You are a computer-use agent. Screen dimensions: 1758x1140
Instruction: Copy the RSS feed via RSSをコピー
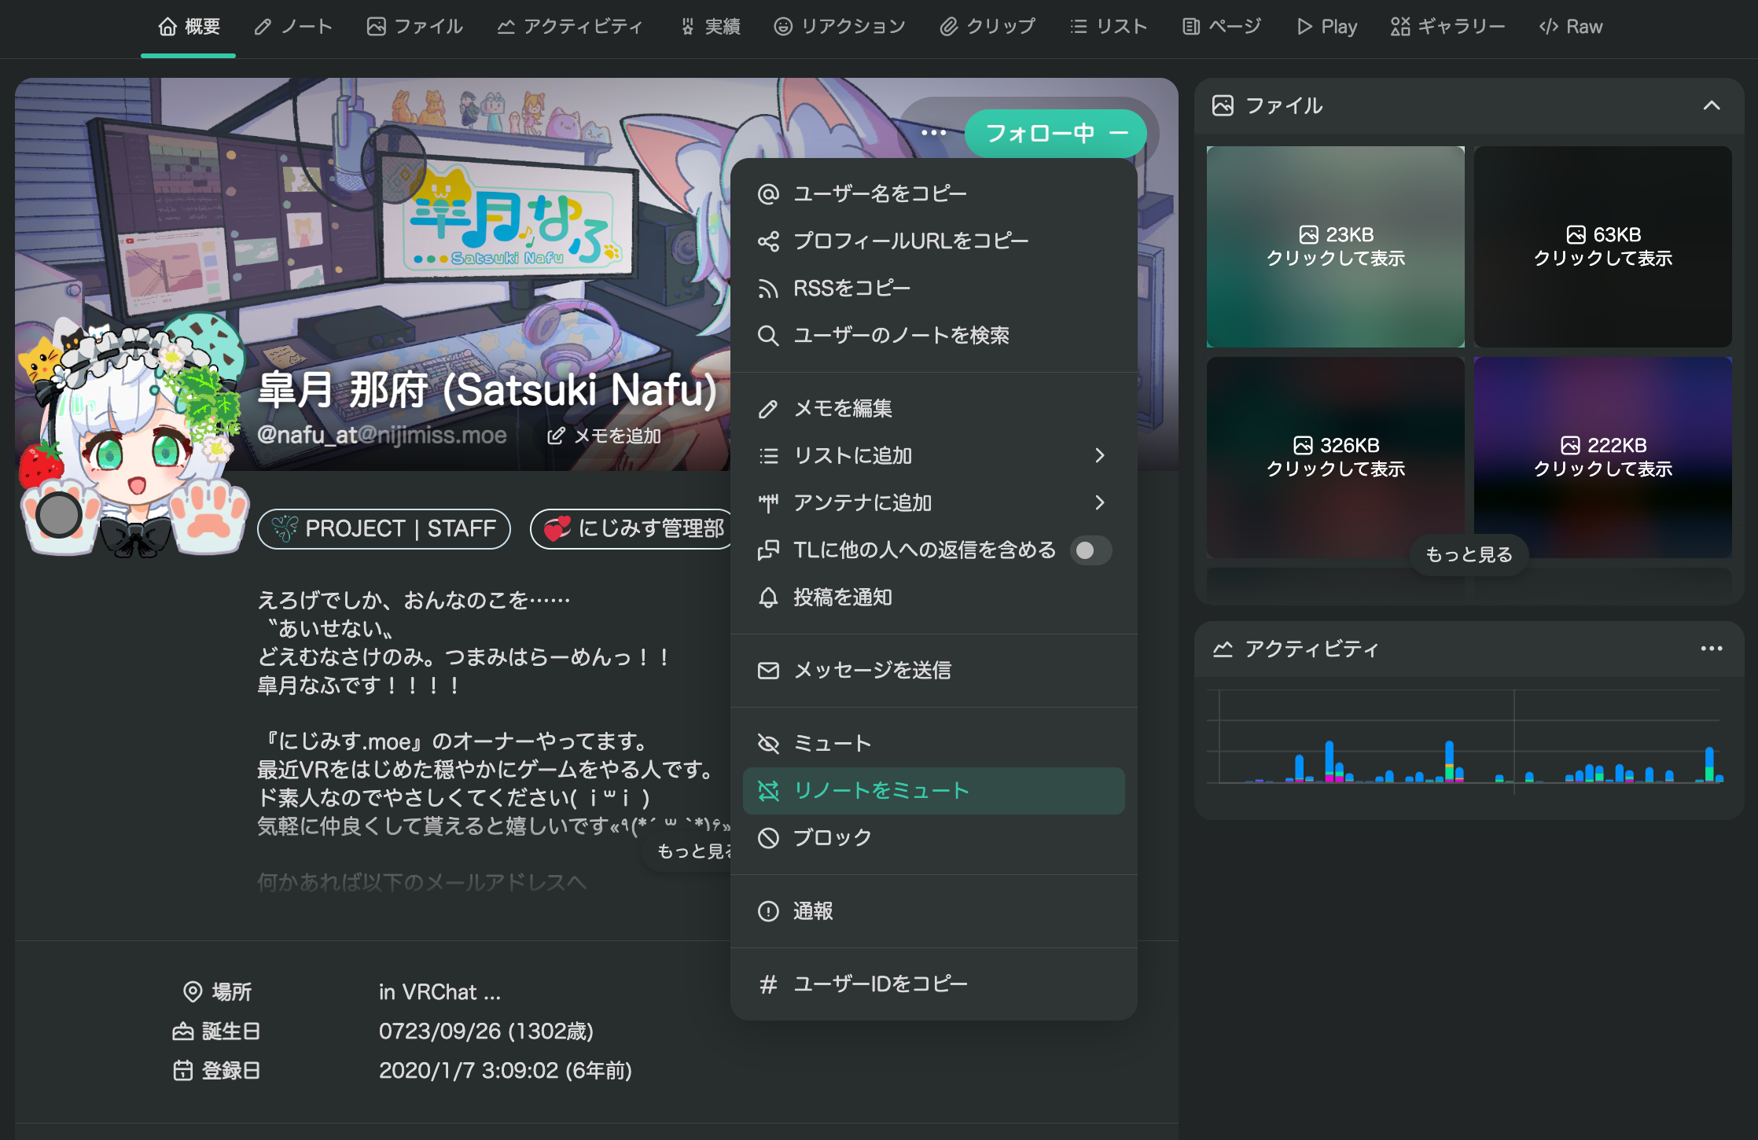(x=934, y=288)
